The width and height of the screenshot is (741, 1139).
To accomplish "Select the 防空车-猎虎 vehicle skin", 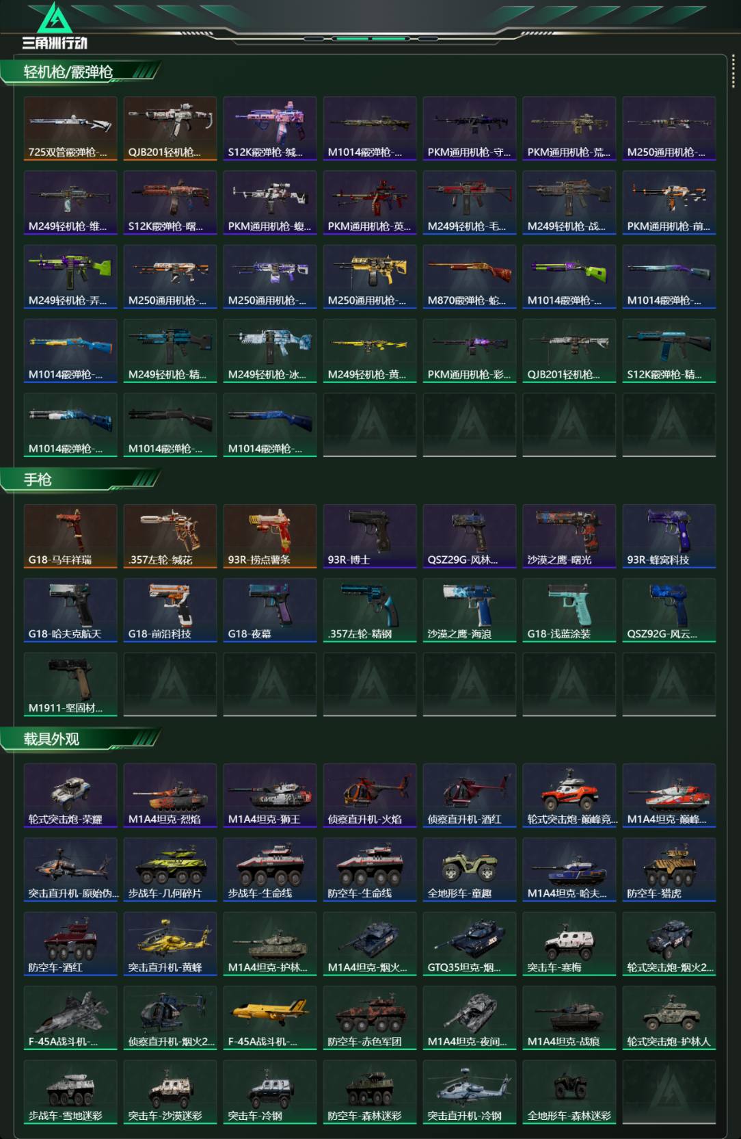I will (669, 870).
